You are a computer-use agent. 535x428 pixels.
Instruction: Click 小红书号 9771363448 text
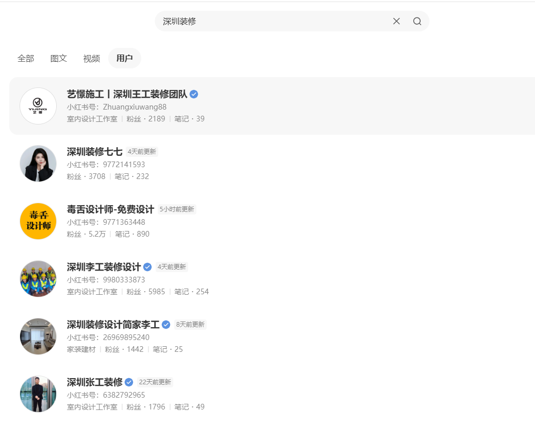click(x=106, y=222)
